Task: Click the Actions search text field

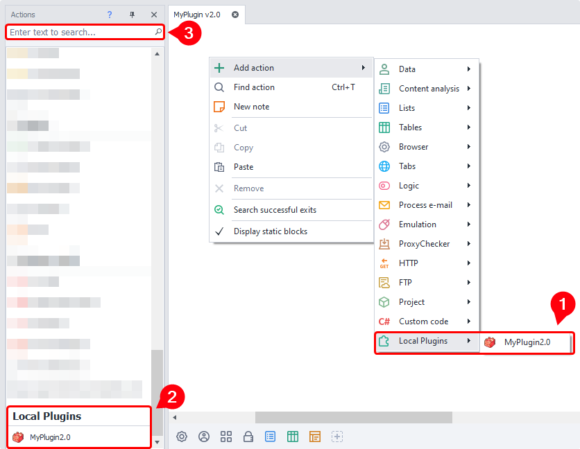Action: pyautogui.click(x=80, y=33)
